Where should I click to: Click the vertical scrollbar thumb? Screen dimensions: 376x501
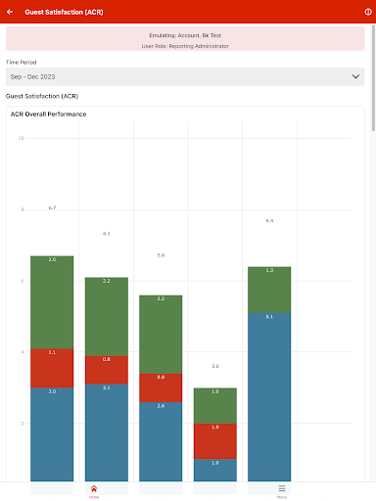click(373, 78)
